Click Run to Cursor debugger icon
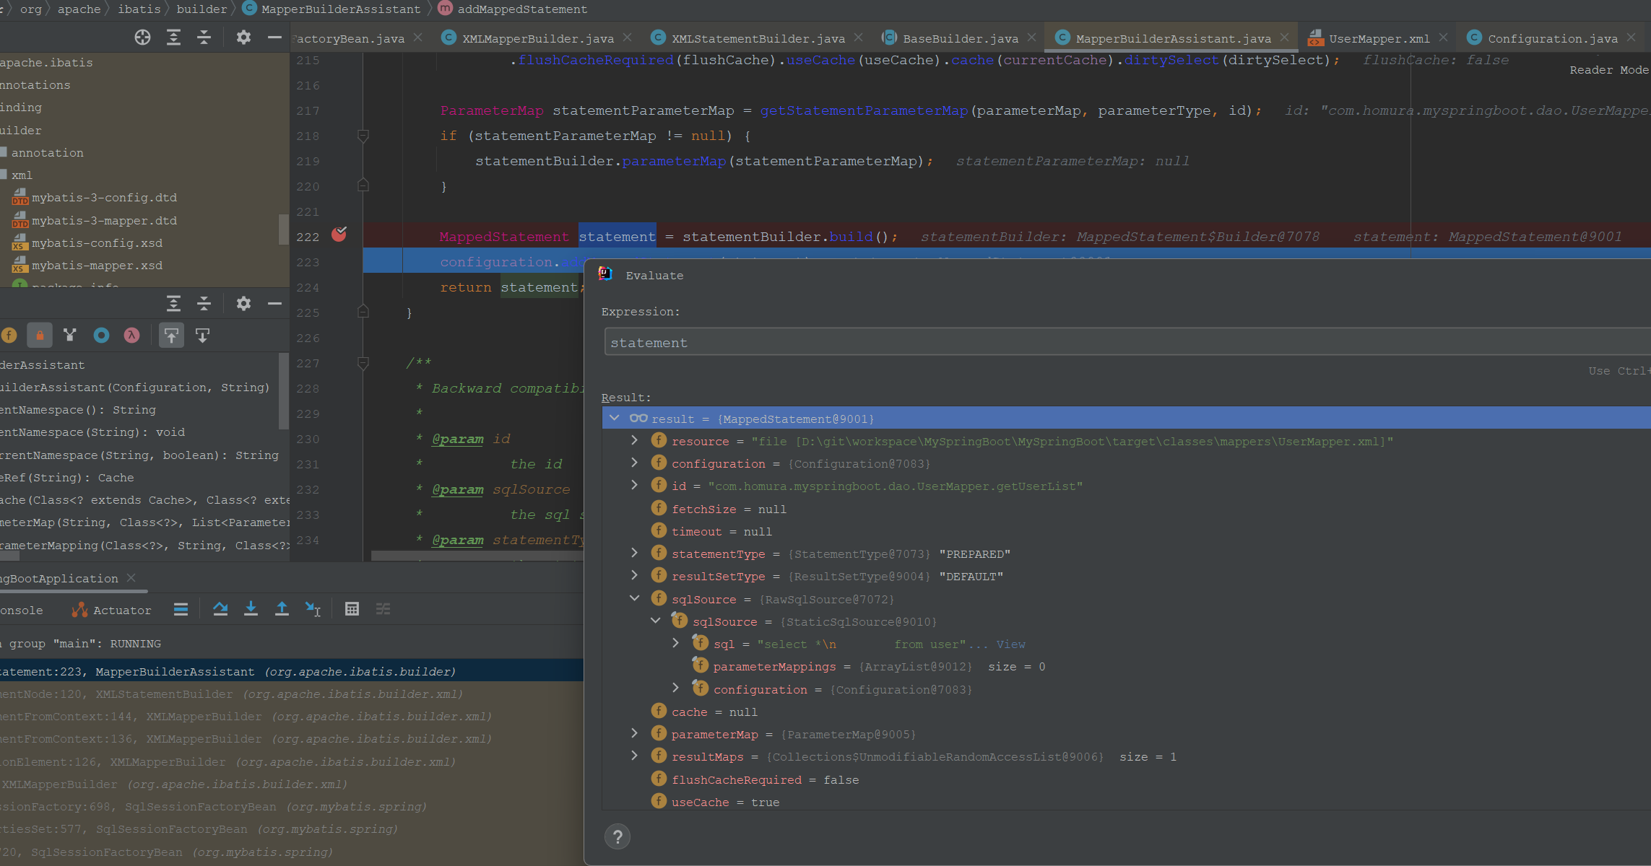The width and height of the screenshot is (1651, 866). coord(313,609)
